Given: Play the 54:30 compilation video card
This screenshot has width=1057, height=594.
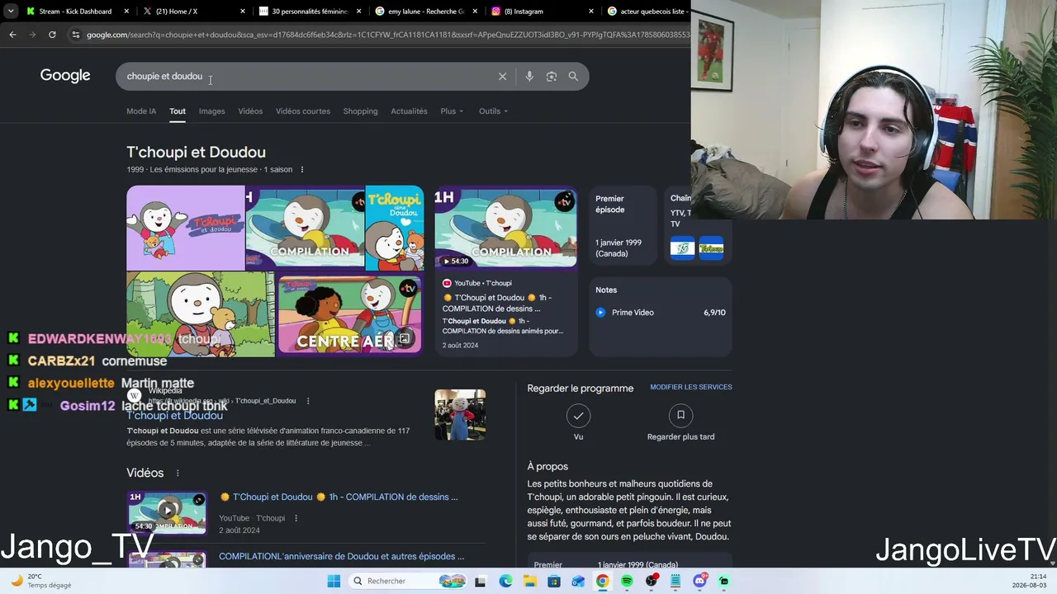Looking at the screenshot, I should pyautogui.click(x=506, y=227).
